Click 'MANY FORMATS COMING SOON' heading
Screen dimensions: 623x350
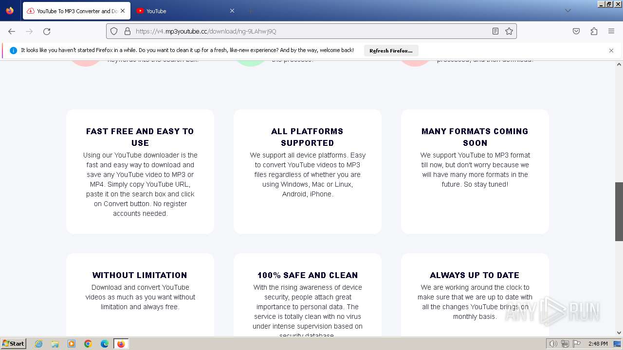[x=475, y=137]
